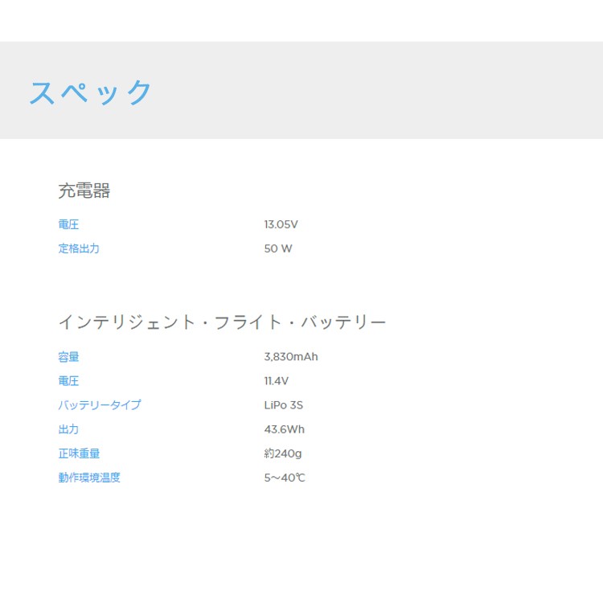Select the charger 電圧 label above 定格出力
The image size is (603, 603).
68,224
